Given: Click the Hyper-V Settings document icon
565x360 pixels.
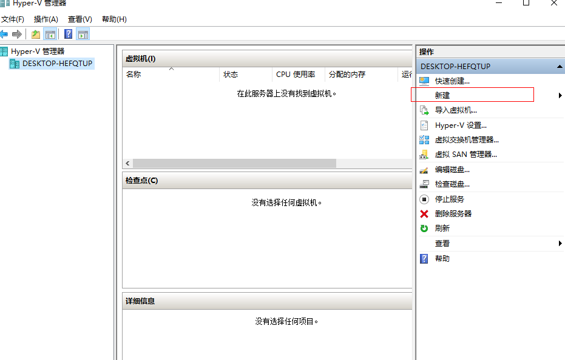Looking at the screenshot, I should (424, 125).
